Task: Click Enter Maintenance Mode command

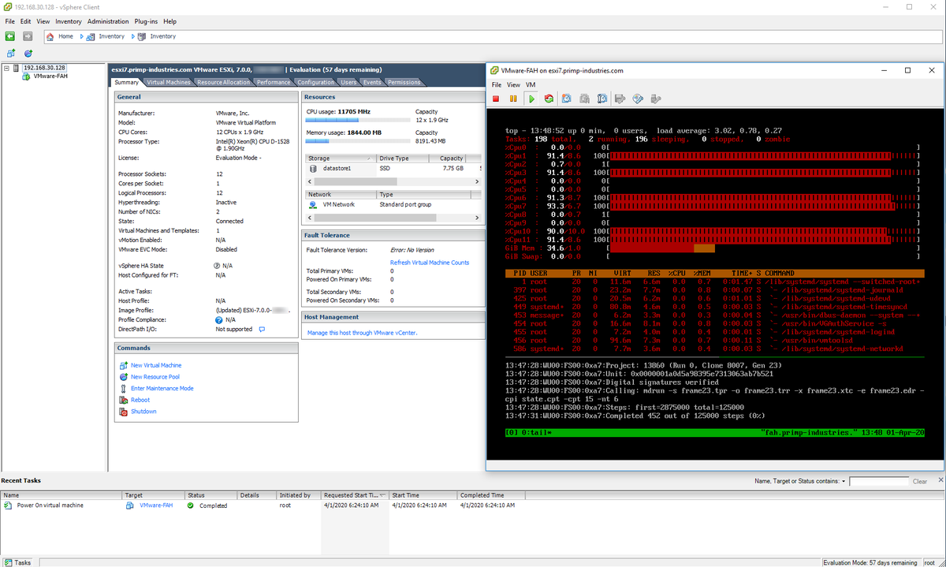Action: coord(162,388)
